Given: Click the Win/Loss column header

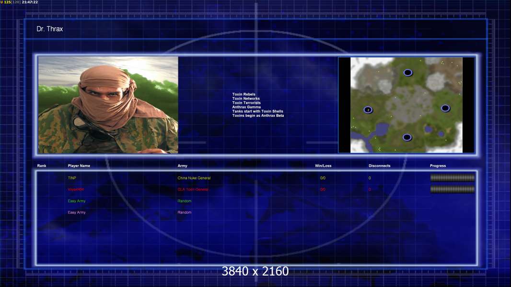Looking at the screenshot, I should point(323,166).
